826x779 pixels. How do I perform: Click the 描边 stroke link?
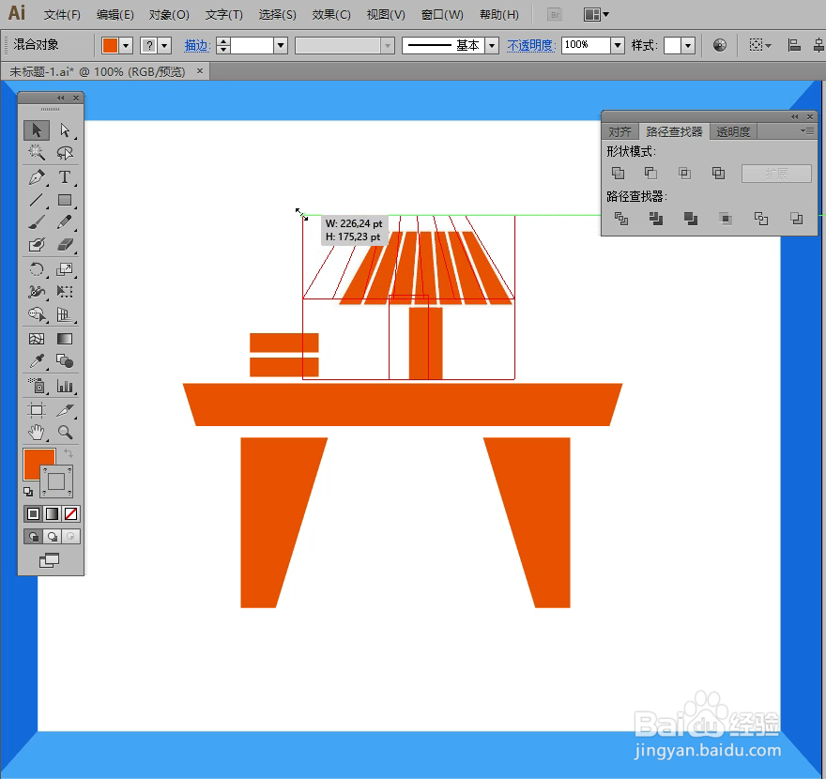[x=197, y=45]
